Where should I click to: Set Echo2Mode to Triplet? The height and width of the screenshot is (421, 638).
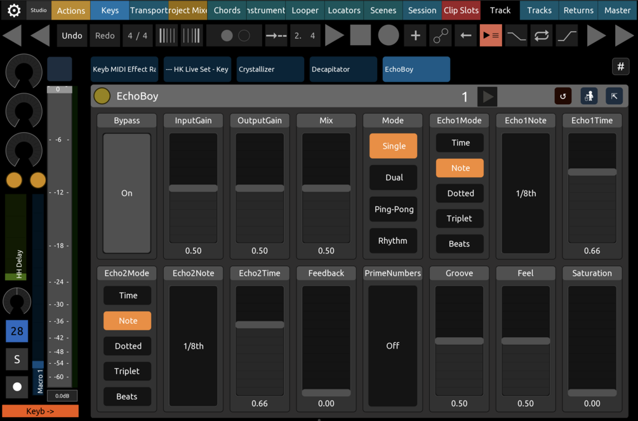pos(128,371)
